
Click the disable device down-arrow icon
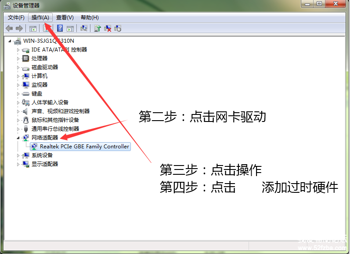point(118,28)
